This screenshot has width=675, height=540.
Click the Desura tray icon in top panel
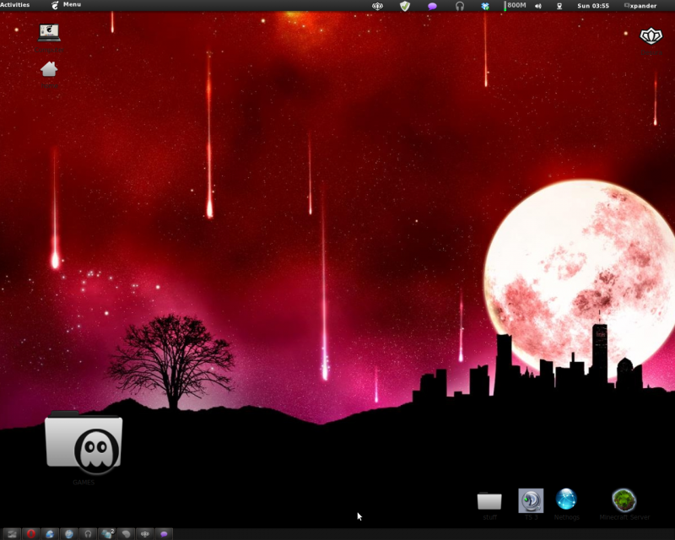coord(377,6)
